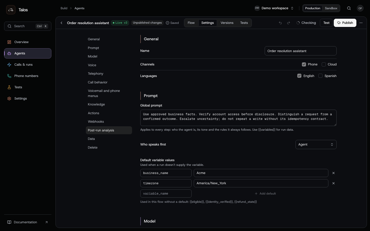Open the more options ellipsis menu
This screenshot has width=370, height=231.
click(x=361, y=23)
